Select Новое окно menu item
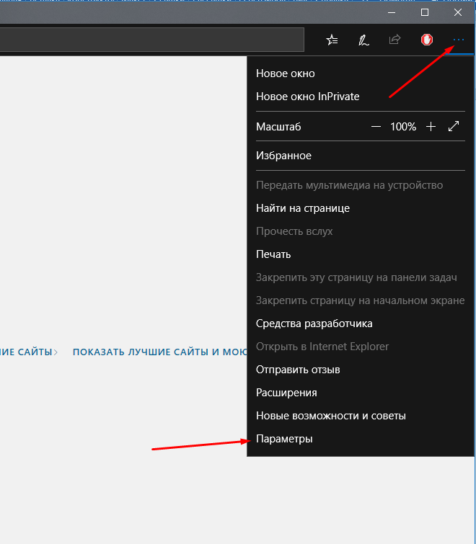The width and height of the screenshot is (476, 544). [x=361, y=73]
